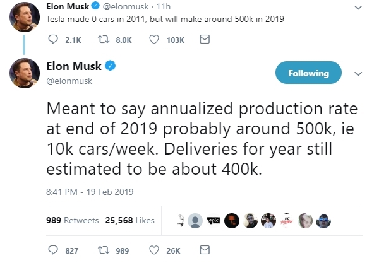Viewport: 379px width, 270px height.
Task: Toggle the Following button for Elon Musk
Action: point(308,73)
